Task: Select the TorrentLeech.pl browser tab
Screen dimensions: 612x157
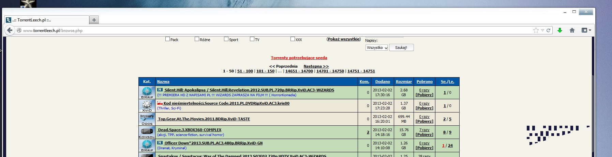Action: 46,20
